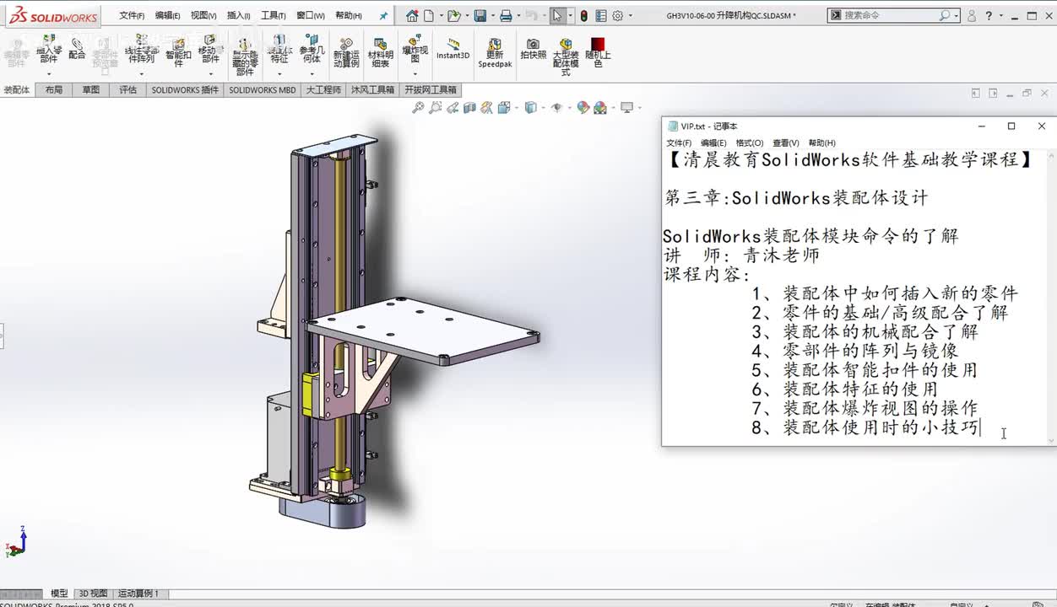Create a new document
1057x607 pixels.
(429, 15)
